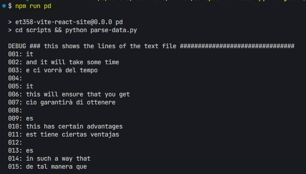Click line 011 'est tiene ciertas ventajas'
The width and height of the screenshot is (306, 174).
72,134
